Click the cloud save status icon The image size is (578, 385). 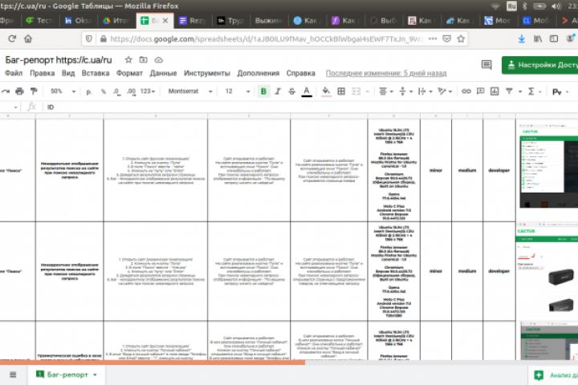158,59
